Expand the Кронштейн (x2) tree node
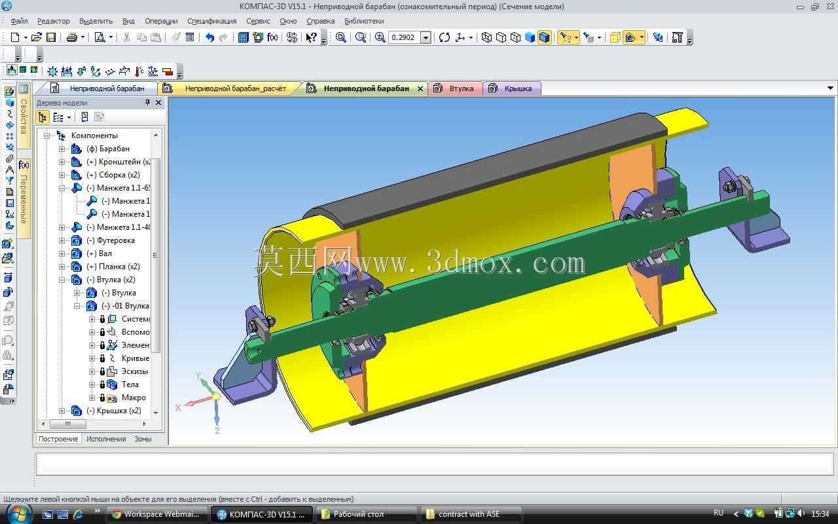This screenshot has width=838, height=524. click(x=62, y=162)
